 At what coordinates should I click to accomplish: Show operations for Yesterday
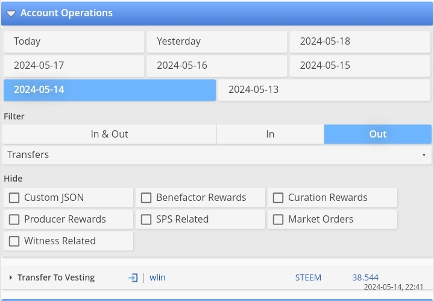(x=217, y=42)
